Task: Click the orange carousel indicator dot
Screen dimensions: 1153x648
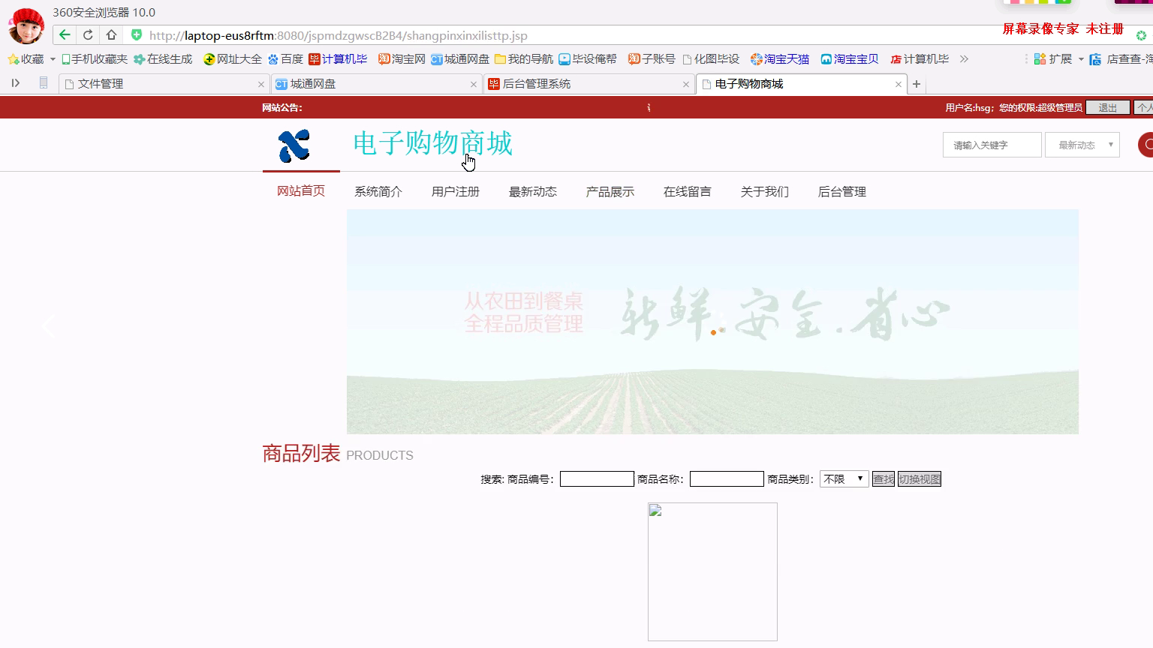Action: pyautogui.click(x=713, y=332)
